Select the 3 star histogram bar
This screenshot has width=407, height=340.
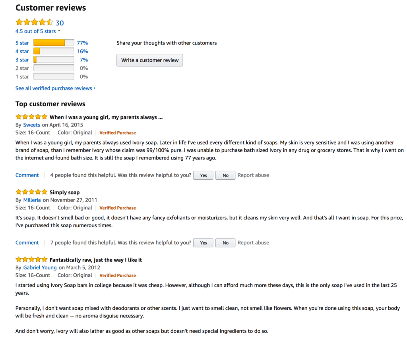(x=54, y=60)
